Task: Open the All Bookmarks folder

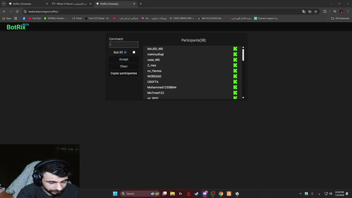Action: point(340,18)
